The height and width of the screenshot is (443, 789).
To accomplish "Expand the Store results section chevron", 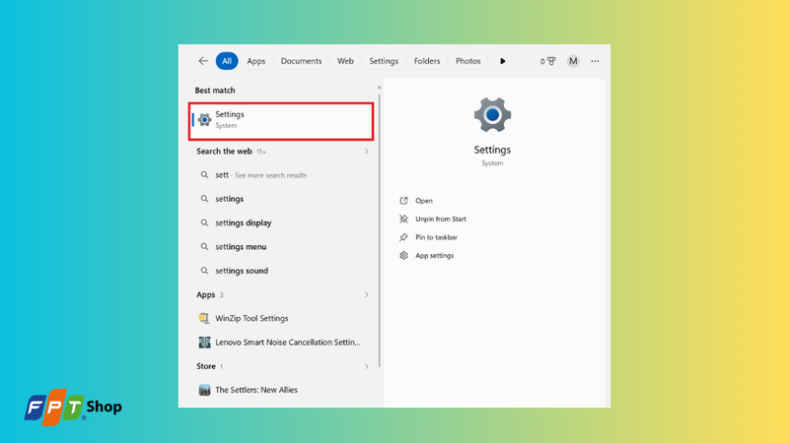I will [x=366, y=366].
